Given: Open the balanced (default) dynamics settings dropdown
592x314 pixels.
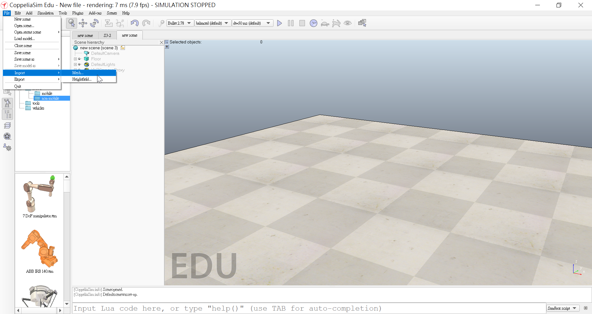Looking at the screenshot, I should tap(213, 23).
